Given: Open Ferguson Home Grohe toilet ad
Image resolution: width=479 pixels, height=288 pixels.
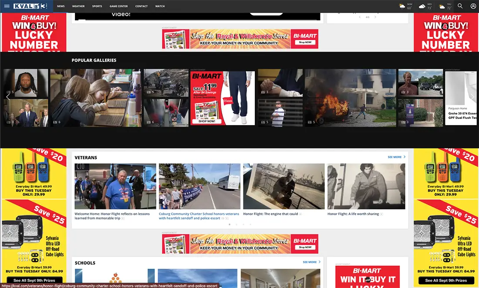Looking at the screenshot, I should tap(461, 98).
